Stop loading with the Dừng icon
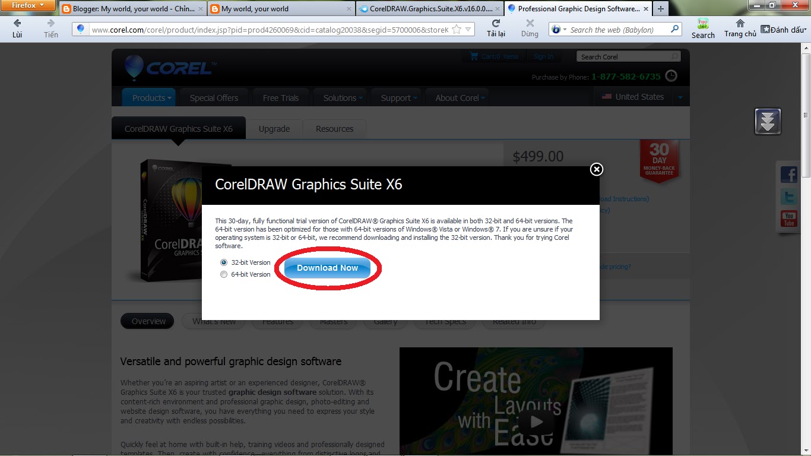Screen dimensions: 811x456 point(530,24)
